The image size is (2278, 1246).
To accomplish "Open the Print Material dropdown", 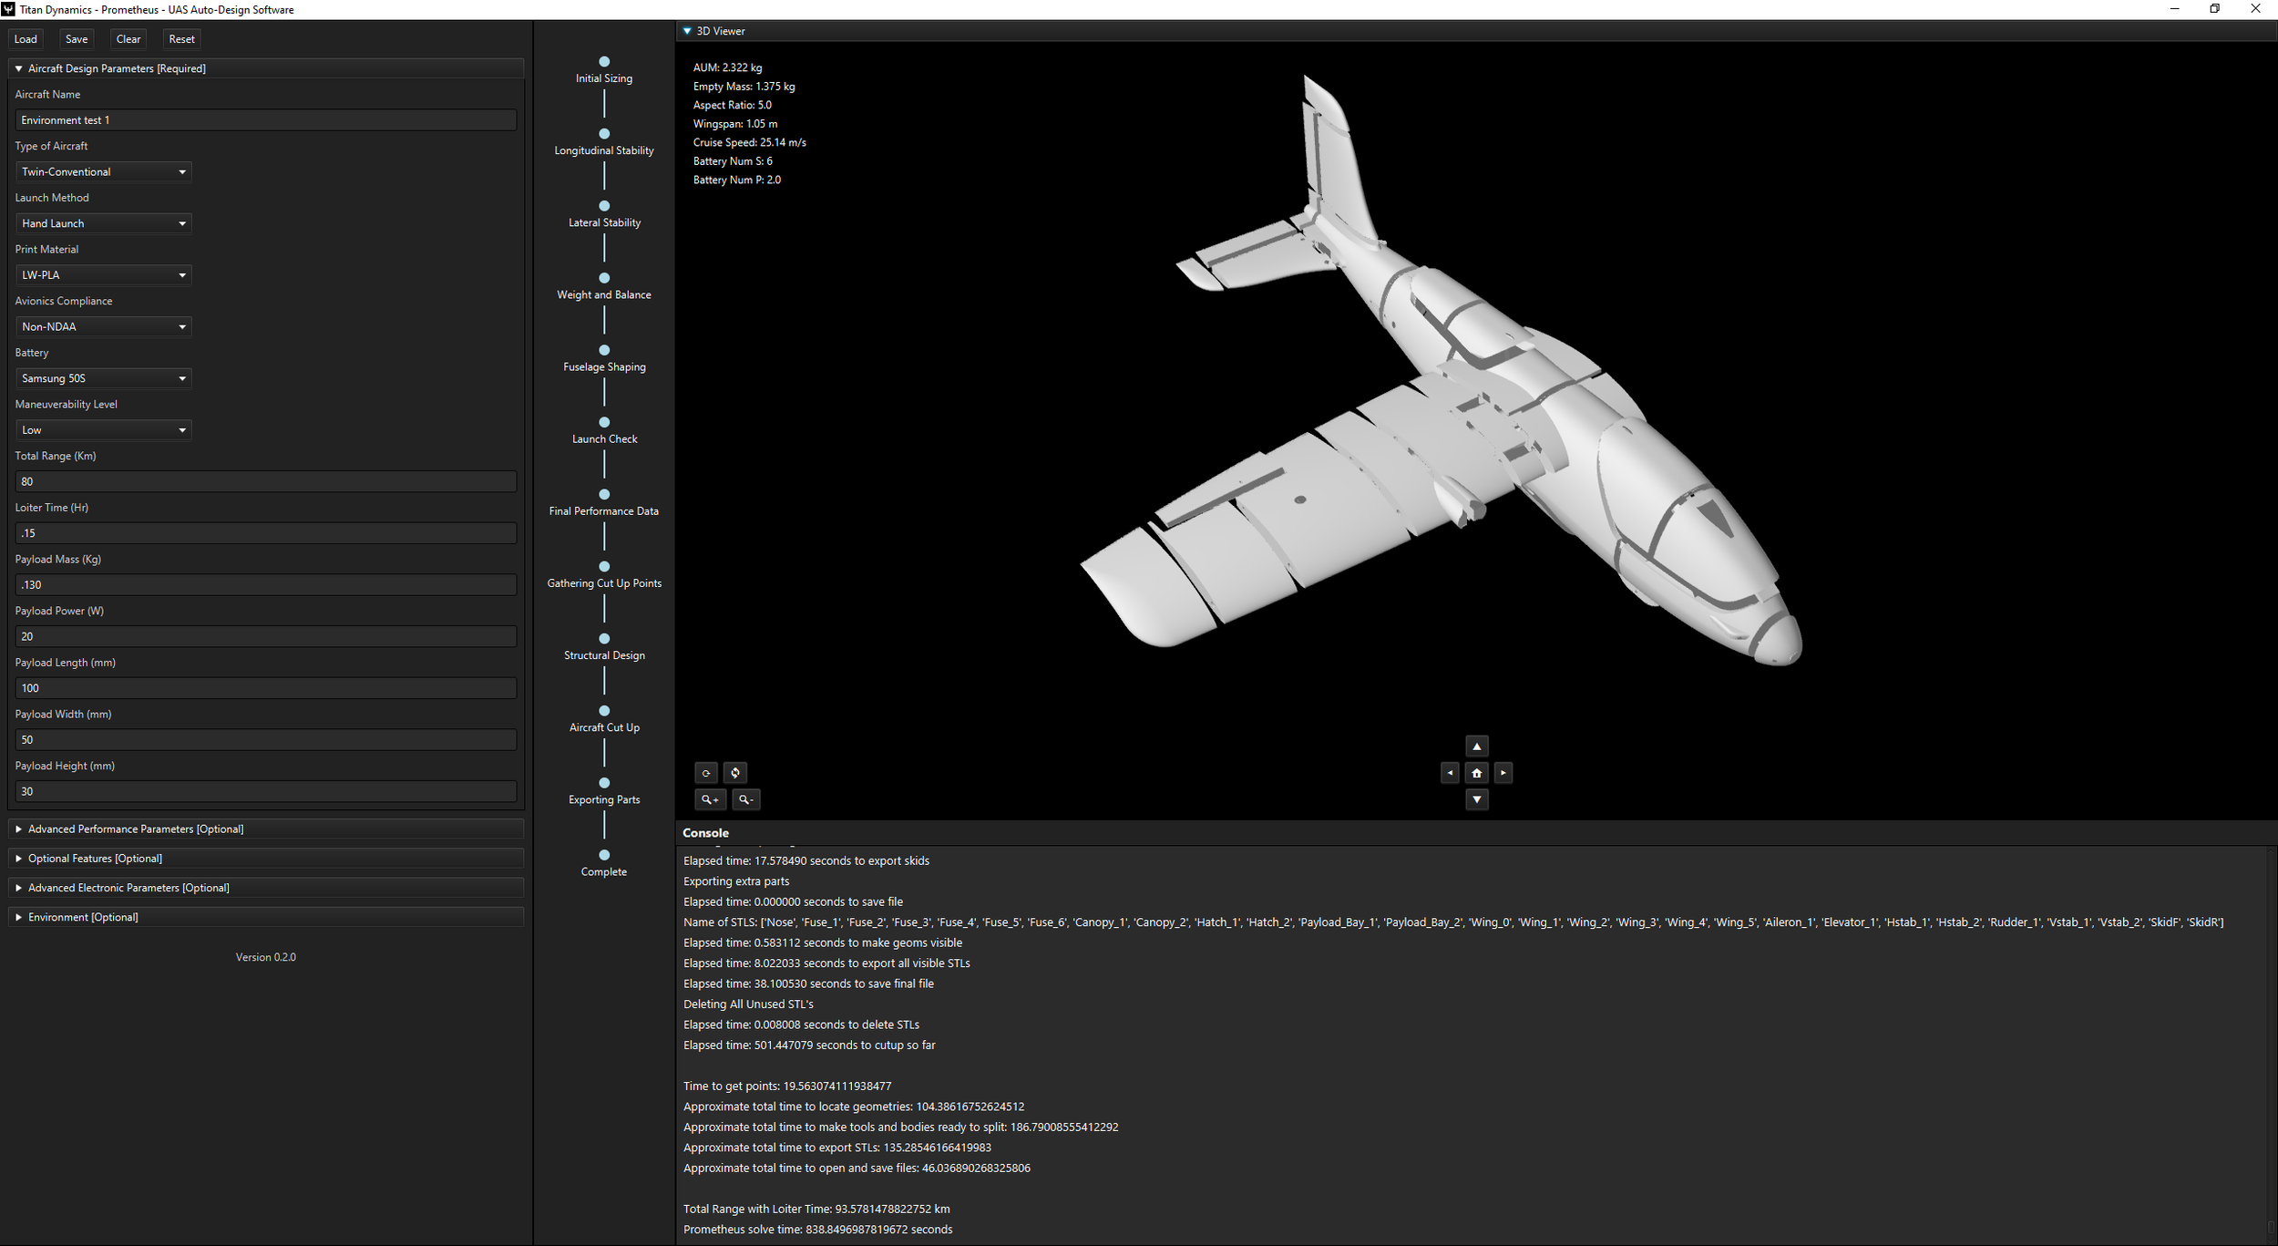I will click(x=103, y=274).
